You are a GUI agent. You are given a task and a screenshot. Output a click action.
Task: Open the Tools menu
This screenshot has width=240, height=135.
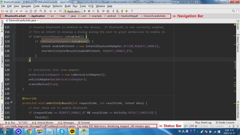(x=83, y=6)
